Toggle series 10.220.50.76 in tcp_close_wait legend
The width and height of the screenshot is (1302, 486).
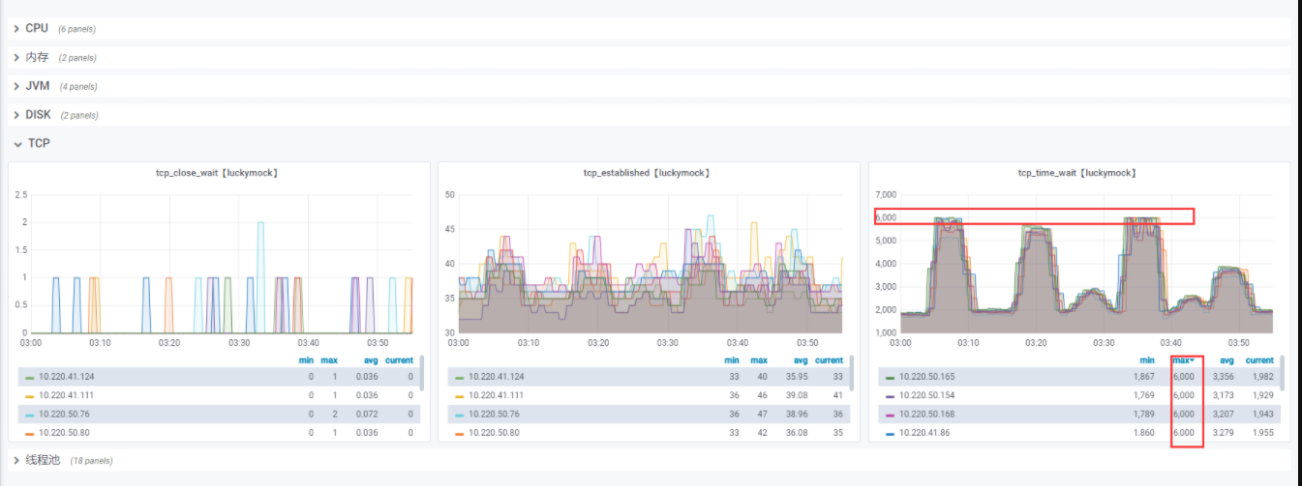click(63, 415)
